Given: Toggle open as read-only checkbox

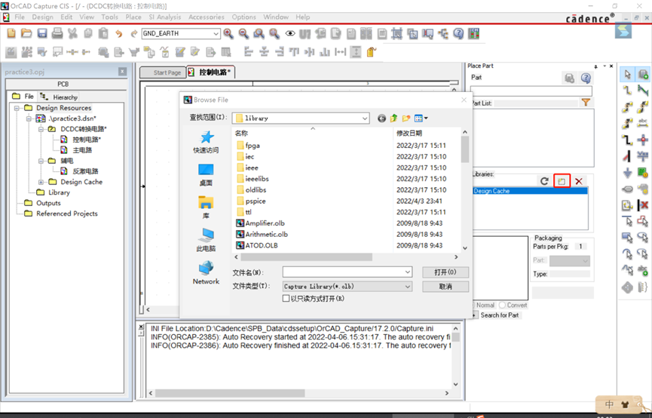Looking at the screenshot, I should coord(286,299).
